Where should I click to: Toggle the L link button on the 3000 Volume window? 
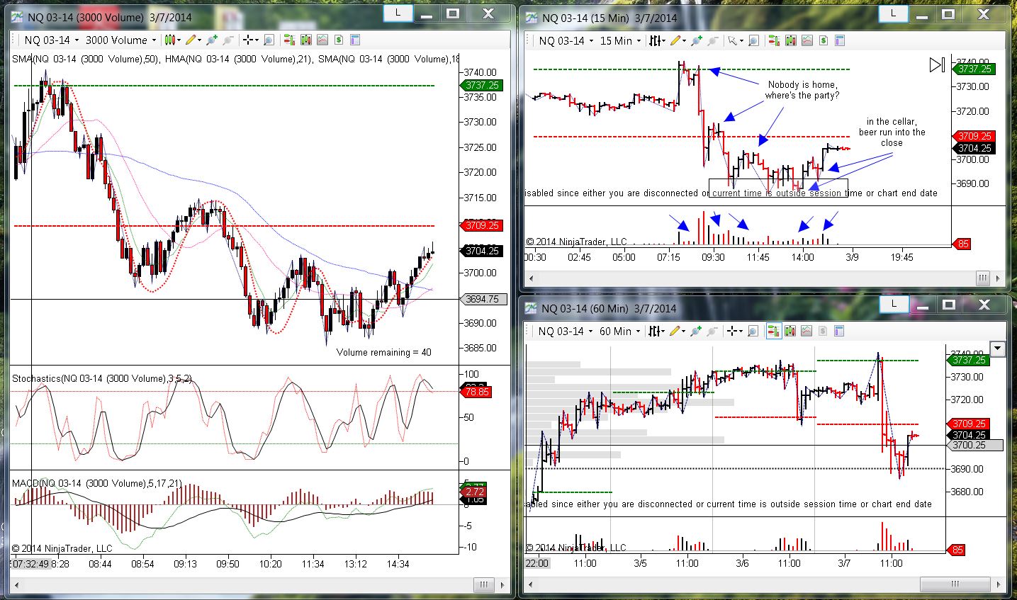(x=399, y=13)
